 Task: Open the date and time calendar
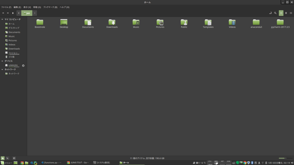click(x=279, y=163)
